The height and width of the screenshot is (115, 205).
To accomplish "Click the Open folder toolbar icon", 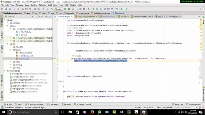I will pos(2,9).
